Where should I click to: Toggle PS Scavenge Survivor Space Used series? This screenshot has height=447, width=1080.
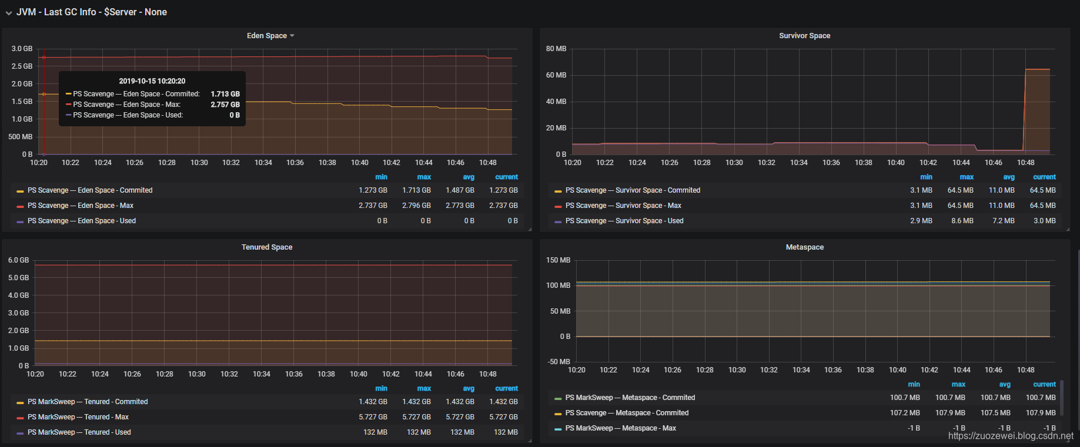tap(624, 221)
